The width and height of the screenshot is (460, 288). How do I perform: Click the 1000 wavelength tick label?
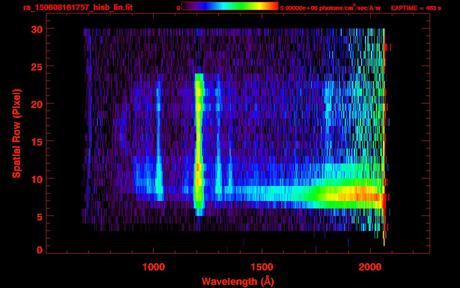(153, 267)
